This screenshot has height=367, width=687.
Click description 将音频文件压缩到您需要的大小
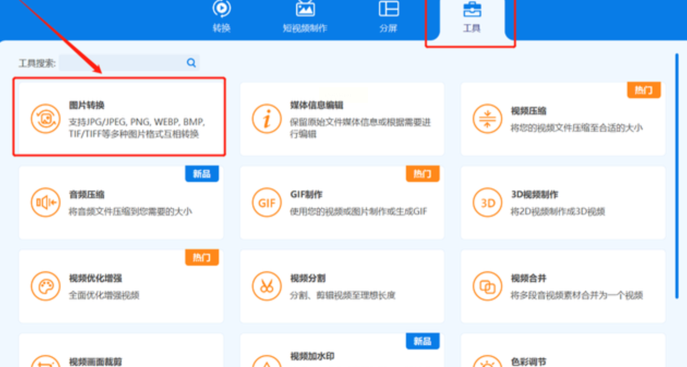(x=130, y=211)
